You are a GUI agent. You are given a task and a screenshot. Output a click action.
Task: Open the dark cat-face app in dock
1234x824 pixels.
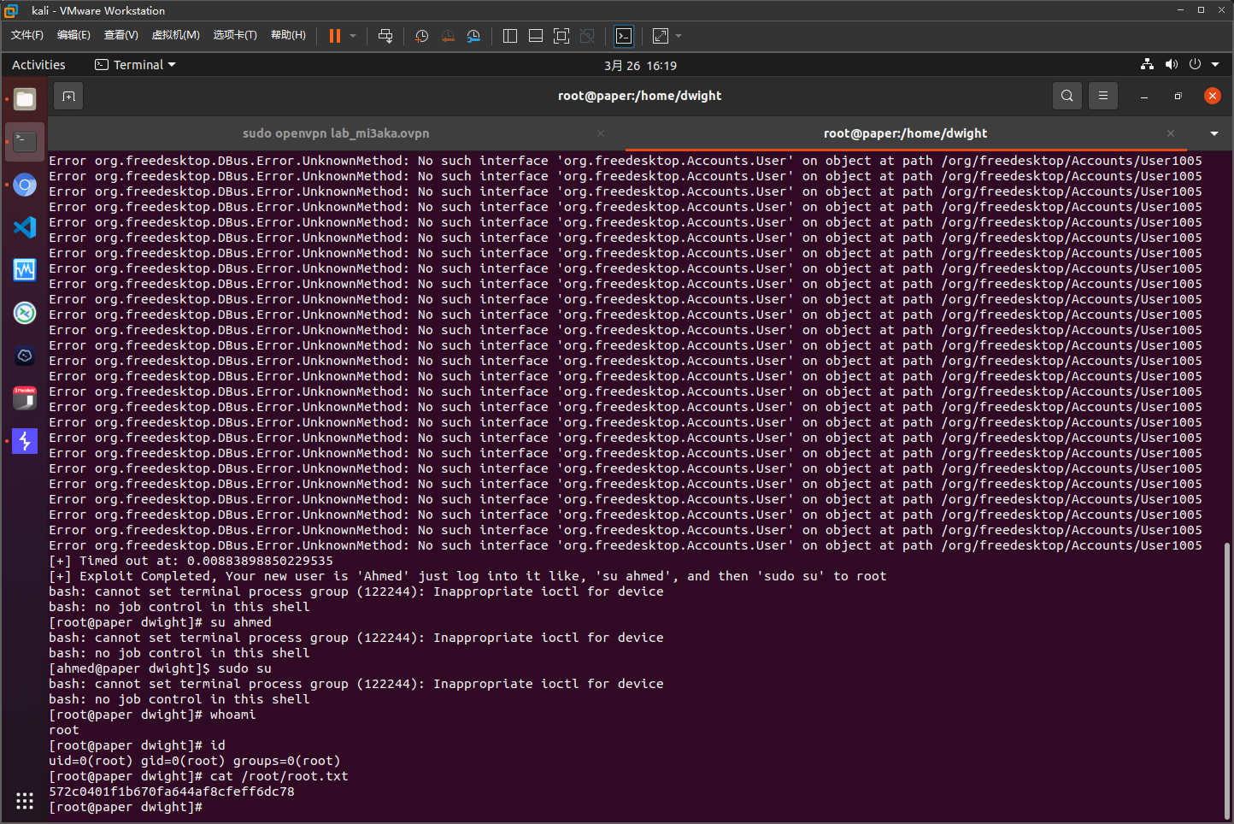tap(25, 356)
